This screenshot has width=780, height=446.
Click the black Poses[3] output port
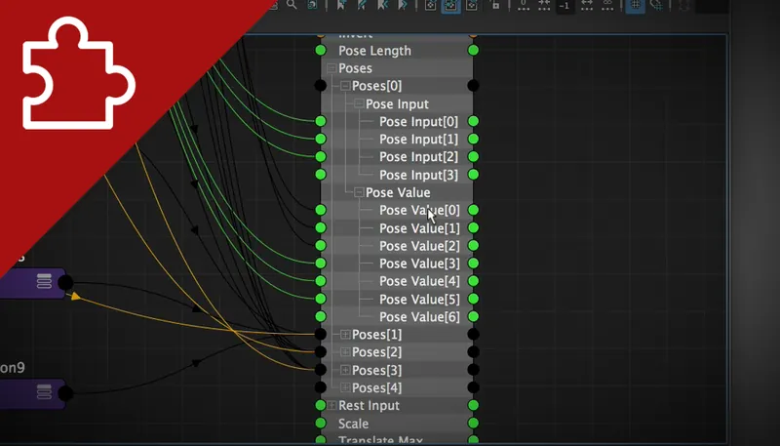pos(474,370)
